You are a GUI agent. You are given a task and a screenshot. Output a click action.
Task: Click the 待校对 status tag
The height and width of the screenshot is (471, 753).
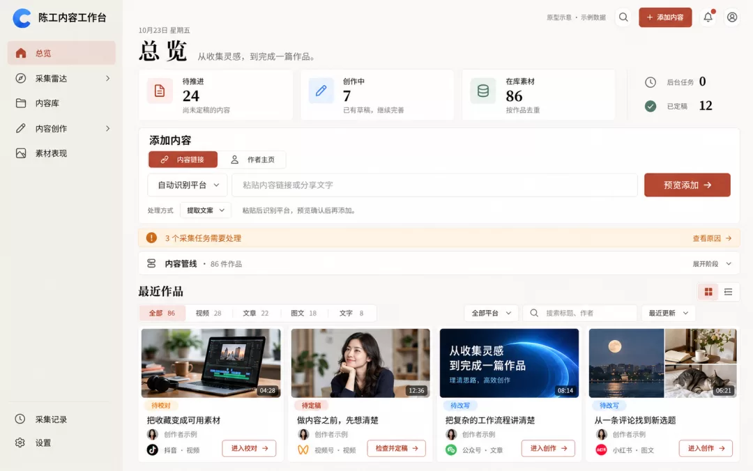[x=161, y=406]
